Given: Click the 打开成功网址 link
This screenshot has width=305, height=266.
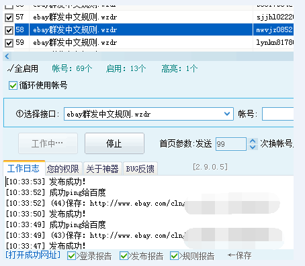Looking at the screenshot, I should (33, 255).
